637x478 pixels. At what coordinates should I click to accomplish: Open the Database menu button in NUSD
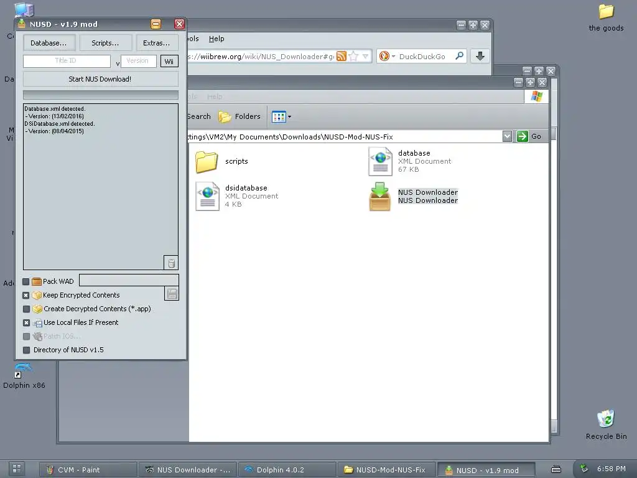coord(49,43)
